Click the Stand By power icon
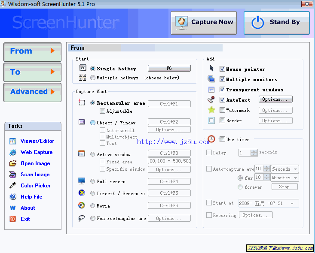This screenshot has width=315, height=253. pyautogui.click(x=257, y=22)
